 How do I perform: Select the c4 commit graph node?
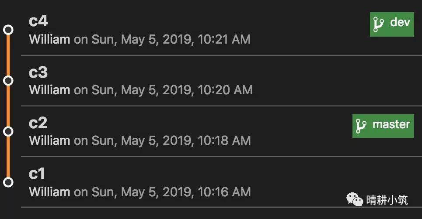pyautogui.click(x=8, y=30)
